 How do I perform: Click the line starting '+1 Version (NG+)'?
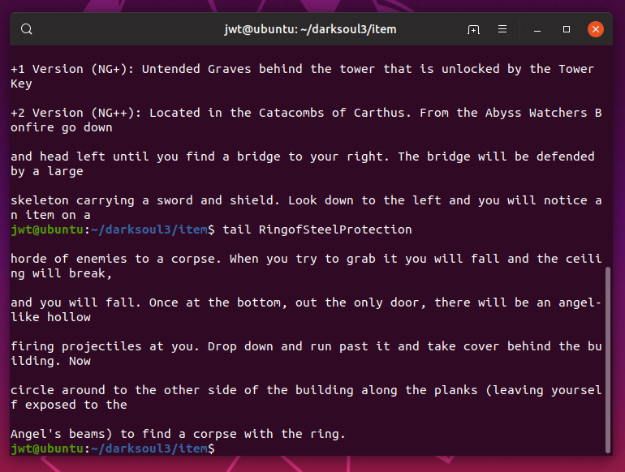(302, 69)
